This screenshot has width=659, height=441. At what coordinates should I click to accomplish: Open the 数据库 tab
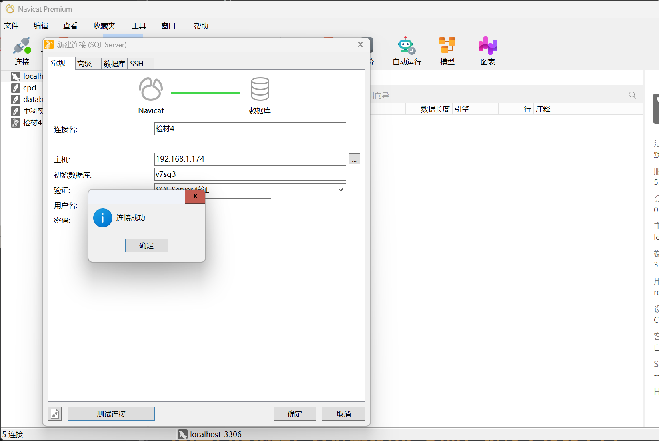pyautogui.click(x=114, y=64)
